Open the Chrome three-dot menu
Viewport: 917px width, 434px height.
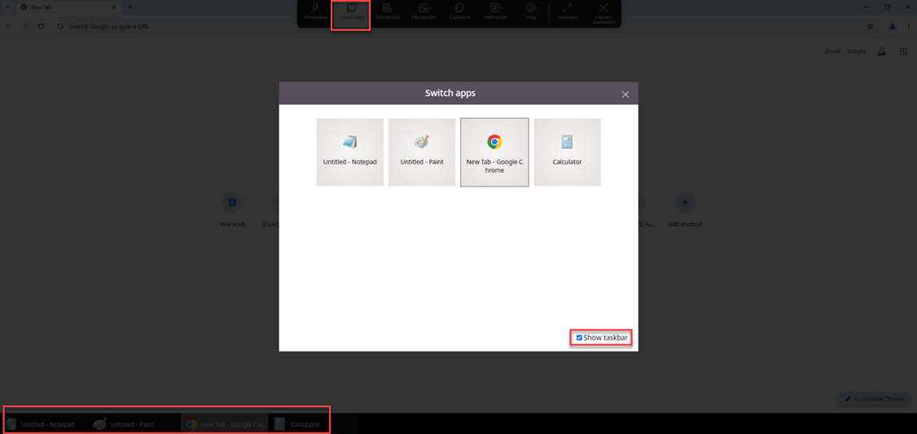pyautogui.click(x=909, y=26)
